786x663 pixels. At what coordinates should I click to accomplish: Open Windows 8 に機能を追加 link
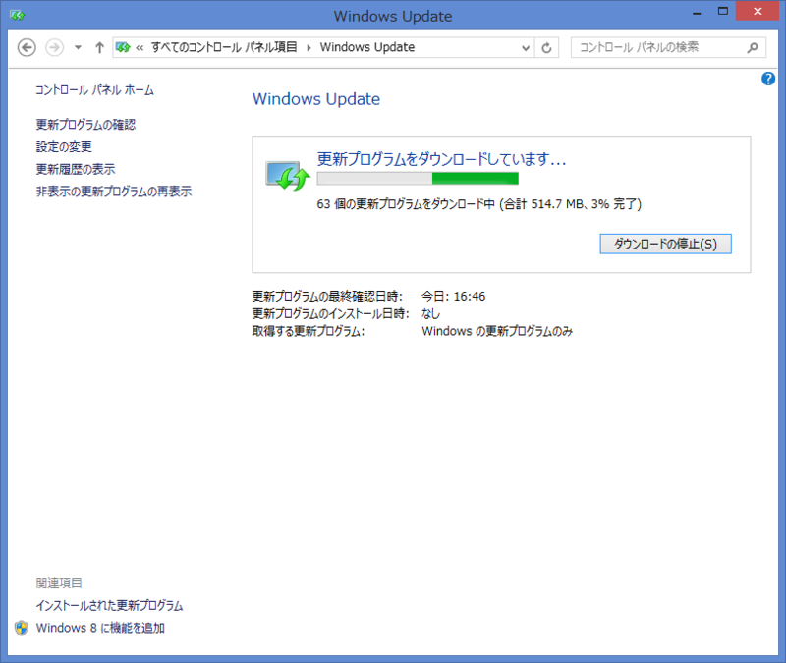click(x=101, y=628)
